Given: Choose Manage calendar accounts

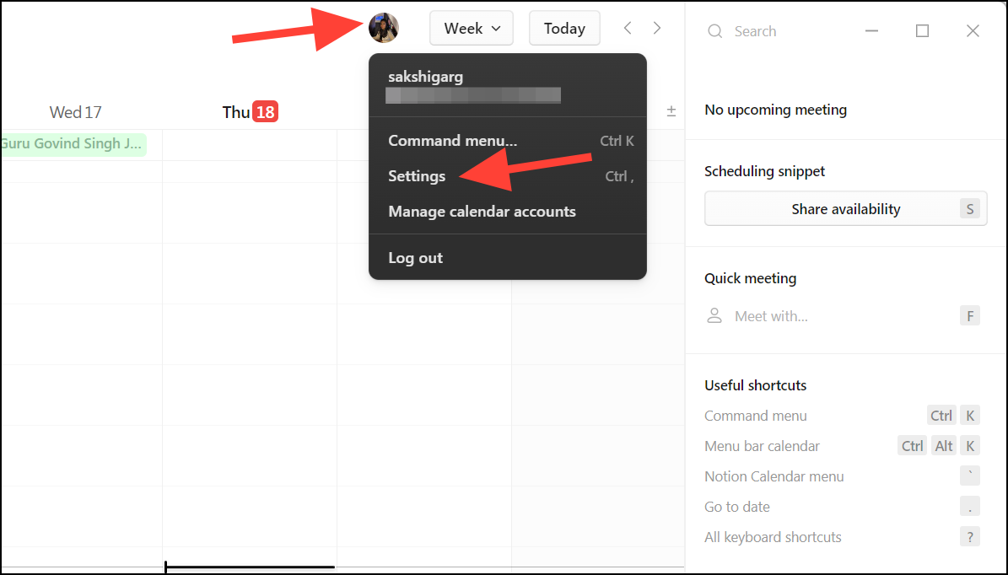Looking at the screenshot, I should 507,212.
